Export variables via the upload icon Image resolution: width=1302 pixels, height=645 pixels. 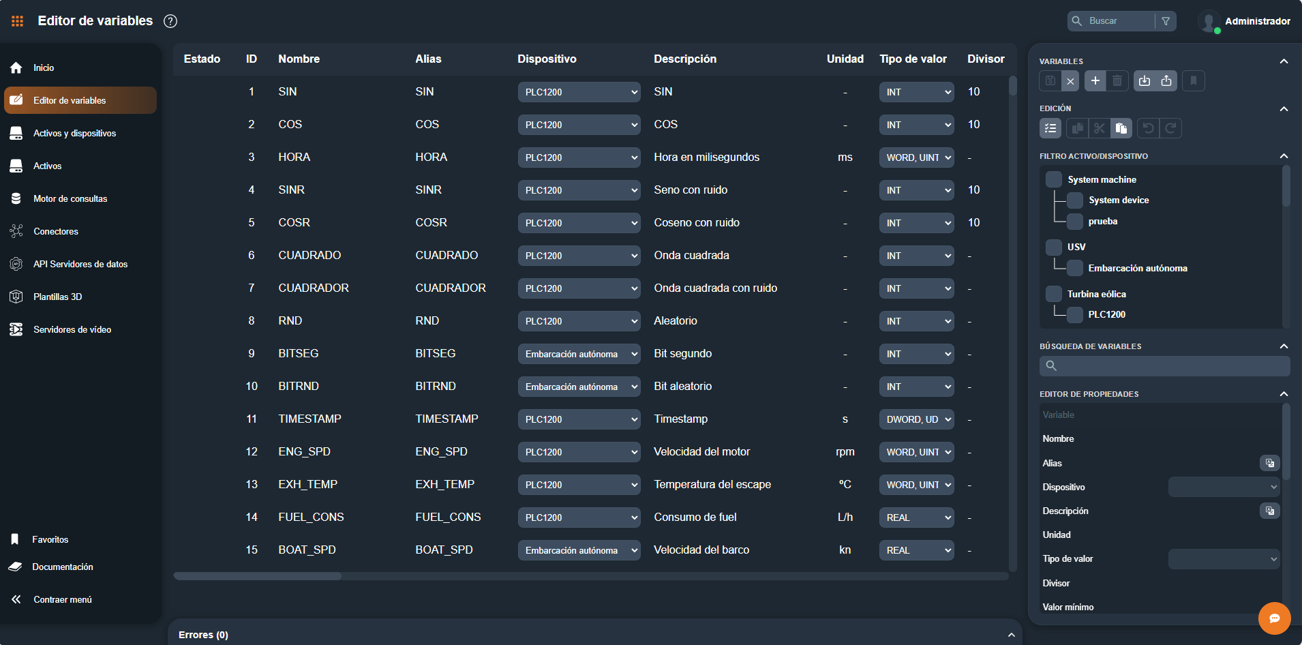click(x=1166, y=80)
